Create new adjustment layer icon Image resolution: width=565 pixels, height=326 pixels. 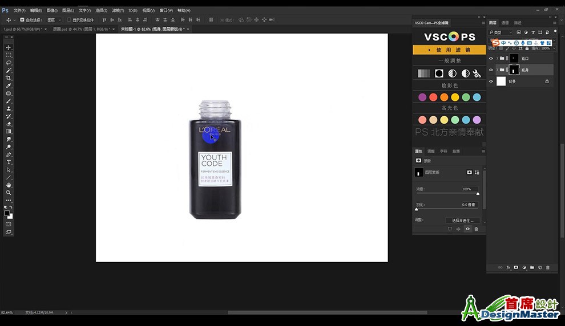pos(524,268)
